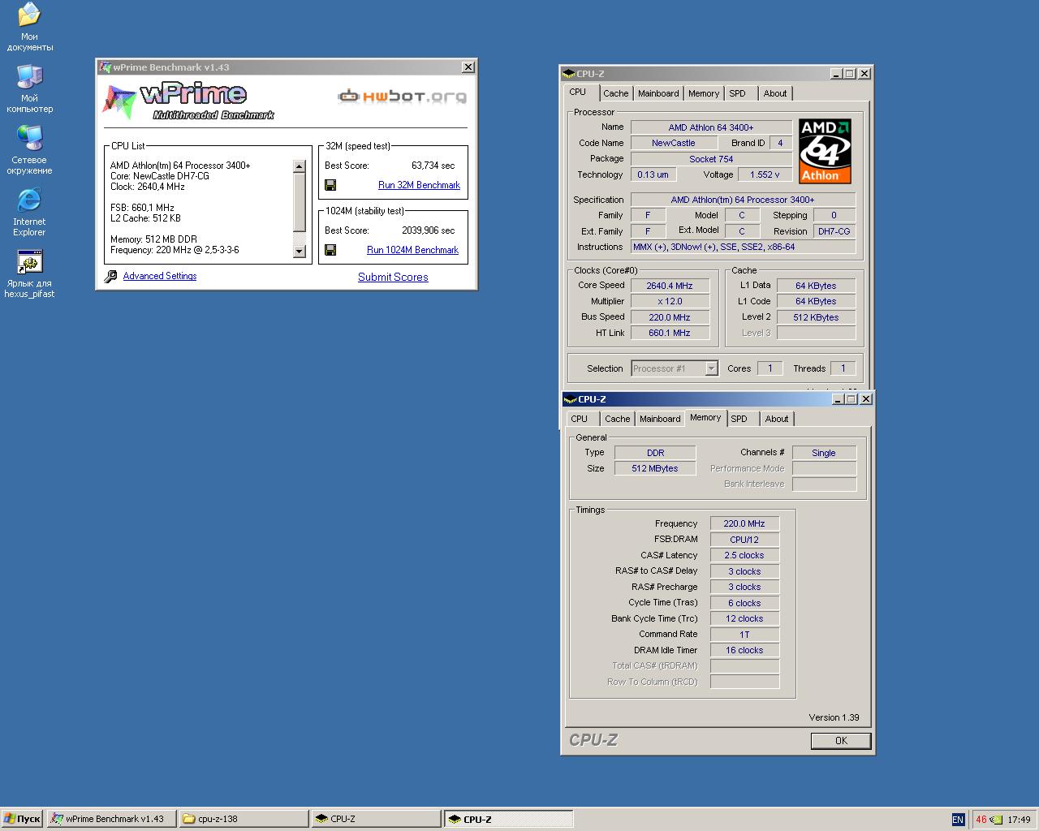Click the clock showing 17:49
This screenshot has height=831, width=1039.
[1019, 820]
